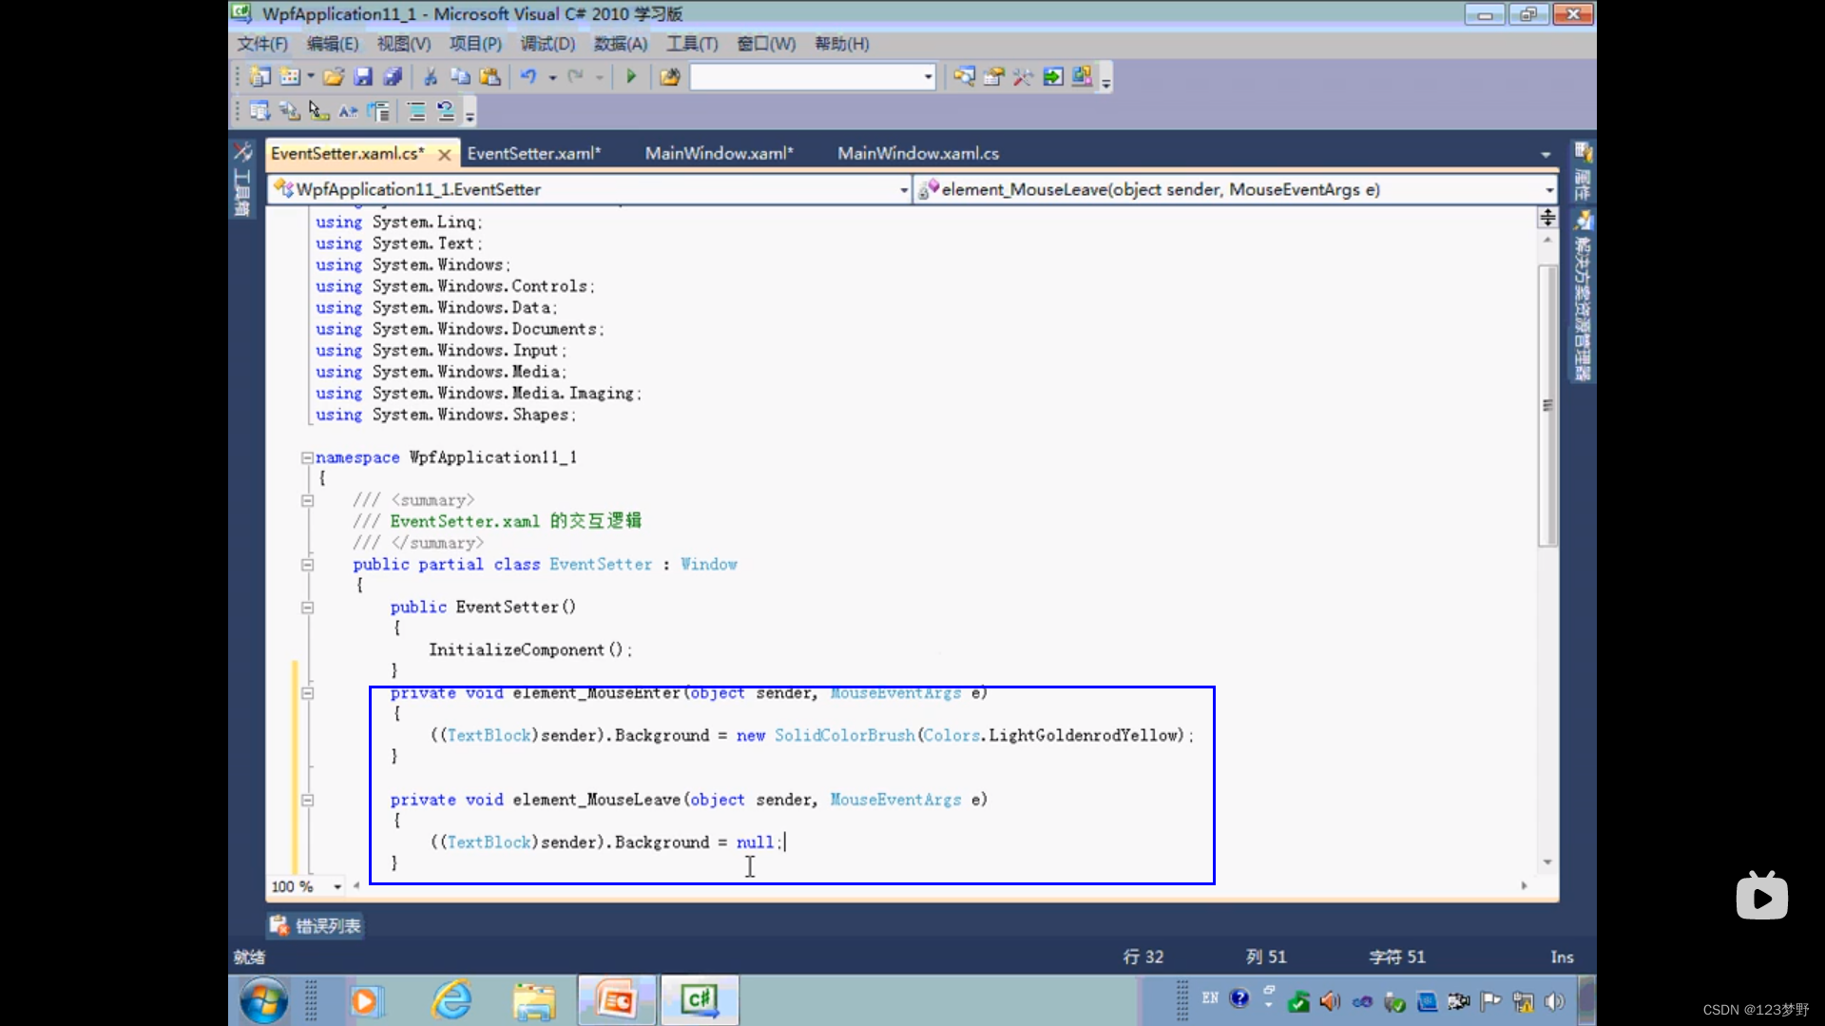Click the Paste clipboard toolbar icon
1825x1026 pixels.
tap(490, 77)
